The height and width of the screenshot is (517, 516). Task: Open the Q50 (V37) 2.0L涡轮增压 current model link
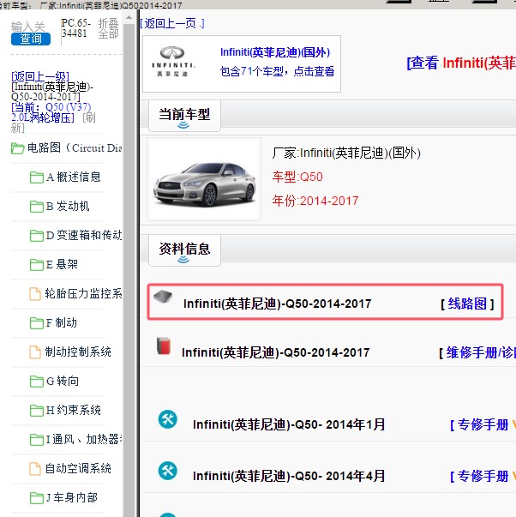(x=51, y=112)
